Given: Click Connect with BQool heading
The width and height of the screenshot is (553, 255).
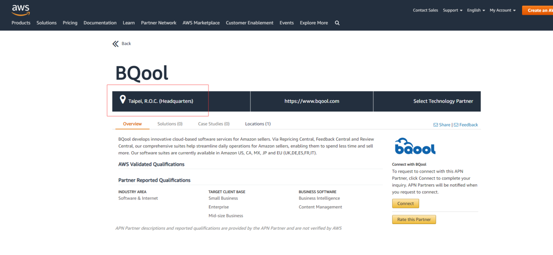Looking at the screenshot, I should [409, 164].
